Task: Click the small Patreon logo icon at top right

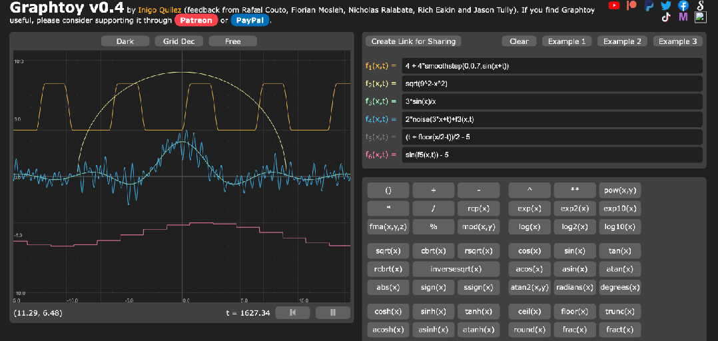Action: coord(631,5)
